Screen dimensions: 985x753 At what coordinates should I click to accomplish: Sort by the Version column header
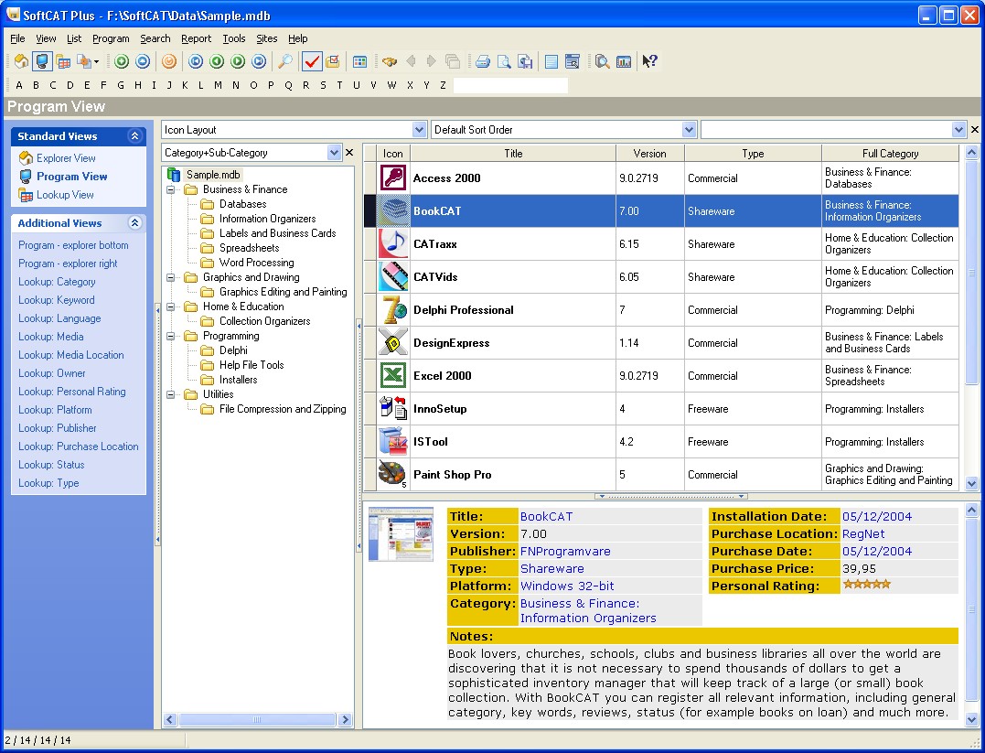point(649,154)
